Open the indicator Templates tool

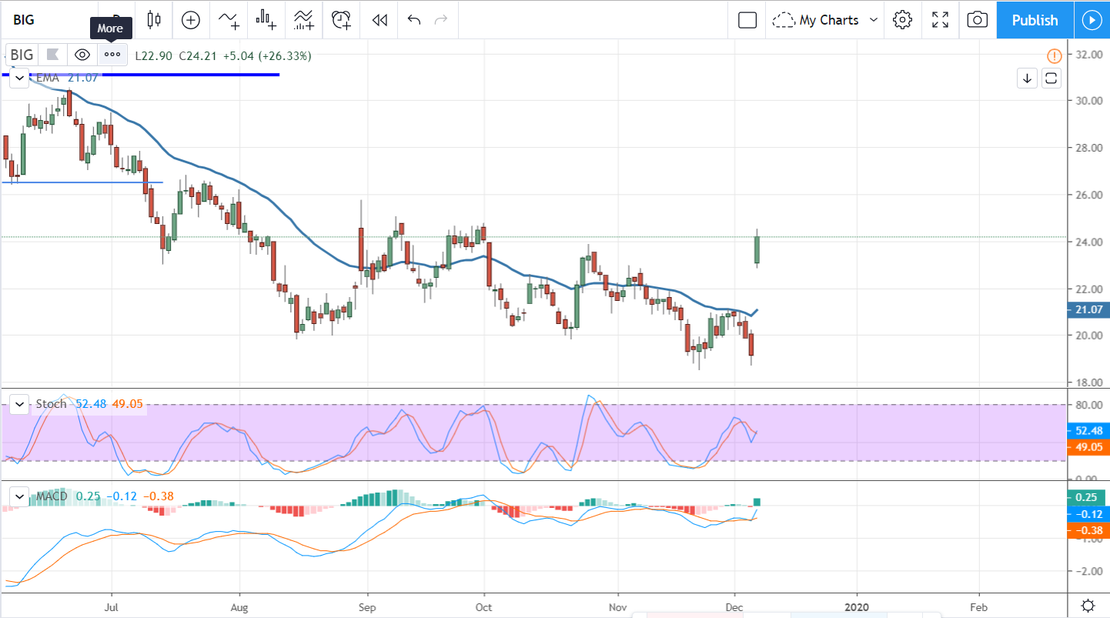coord(304,20)
